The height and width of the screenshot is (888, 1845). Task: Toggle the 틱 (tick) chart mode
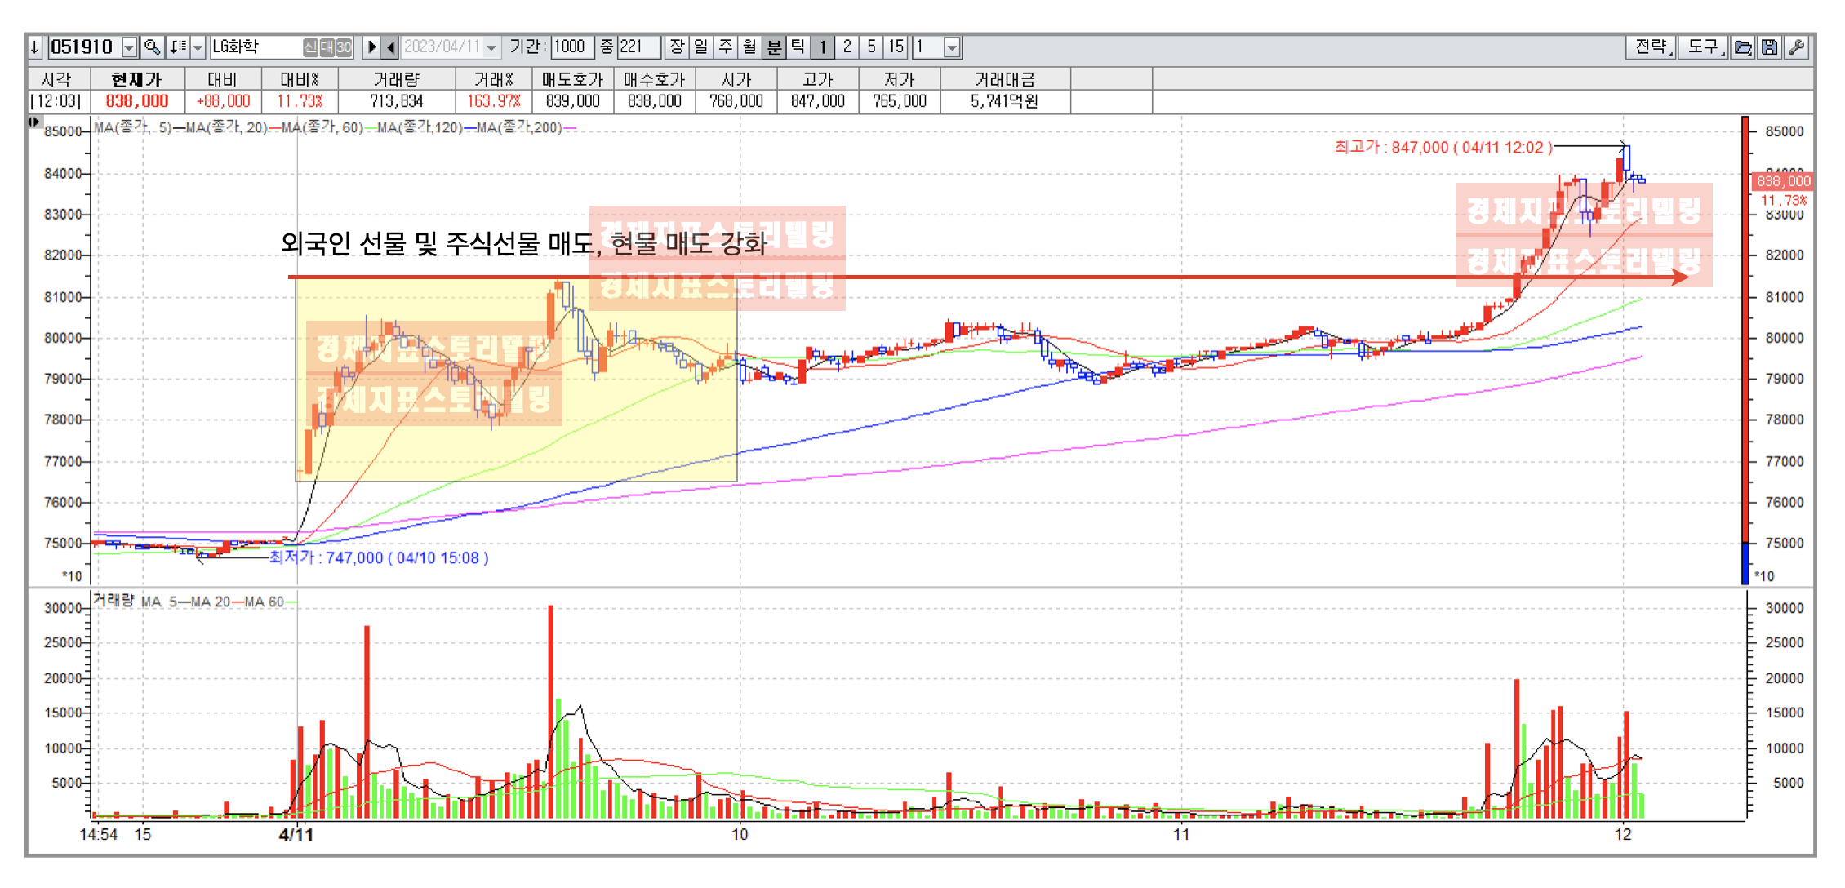tap(798, 47)
